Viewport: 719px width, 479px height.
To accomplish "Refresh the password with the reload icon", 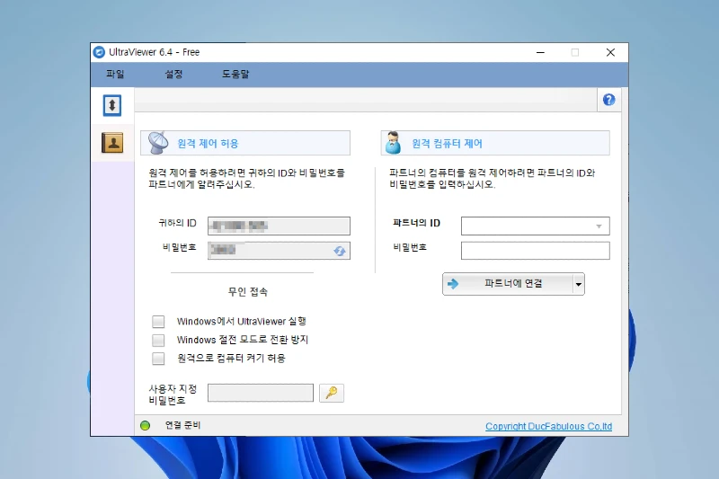I will click(340, 251).
